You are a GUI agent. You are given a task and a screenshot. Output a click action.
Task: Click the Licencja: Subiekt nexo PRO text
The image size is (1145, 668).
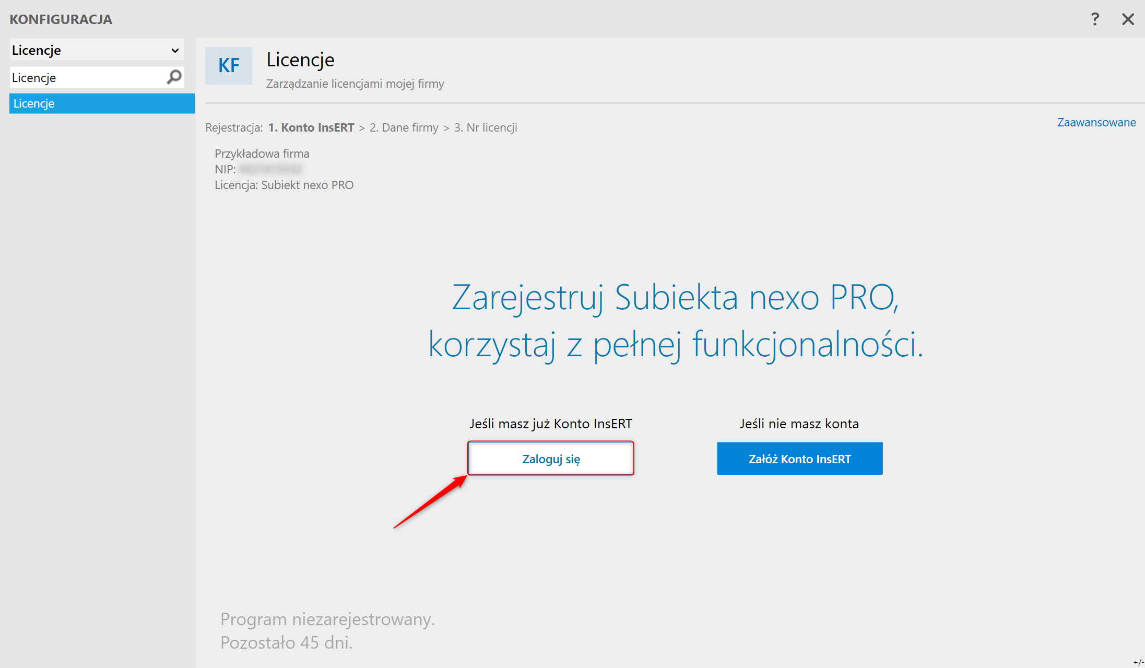(284, 185)
